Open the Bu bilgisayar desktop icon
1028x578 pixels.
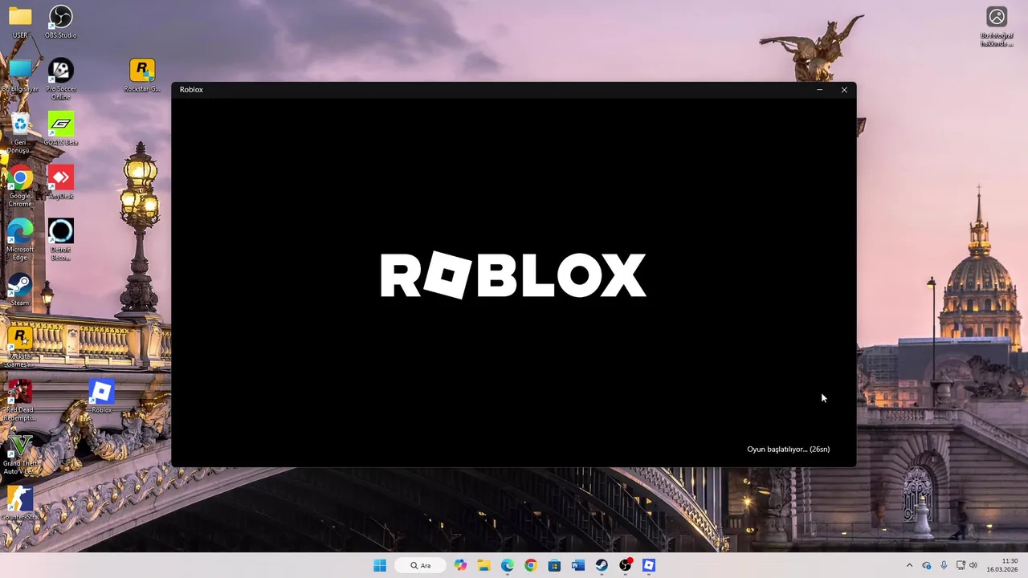pyautogui.click(x=20, y=75)
